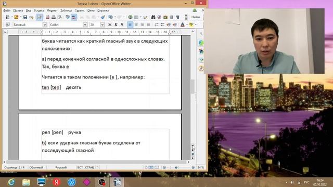Open the Сервис menu
The image size is (333, 187).
(80, 10)
